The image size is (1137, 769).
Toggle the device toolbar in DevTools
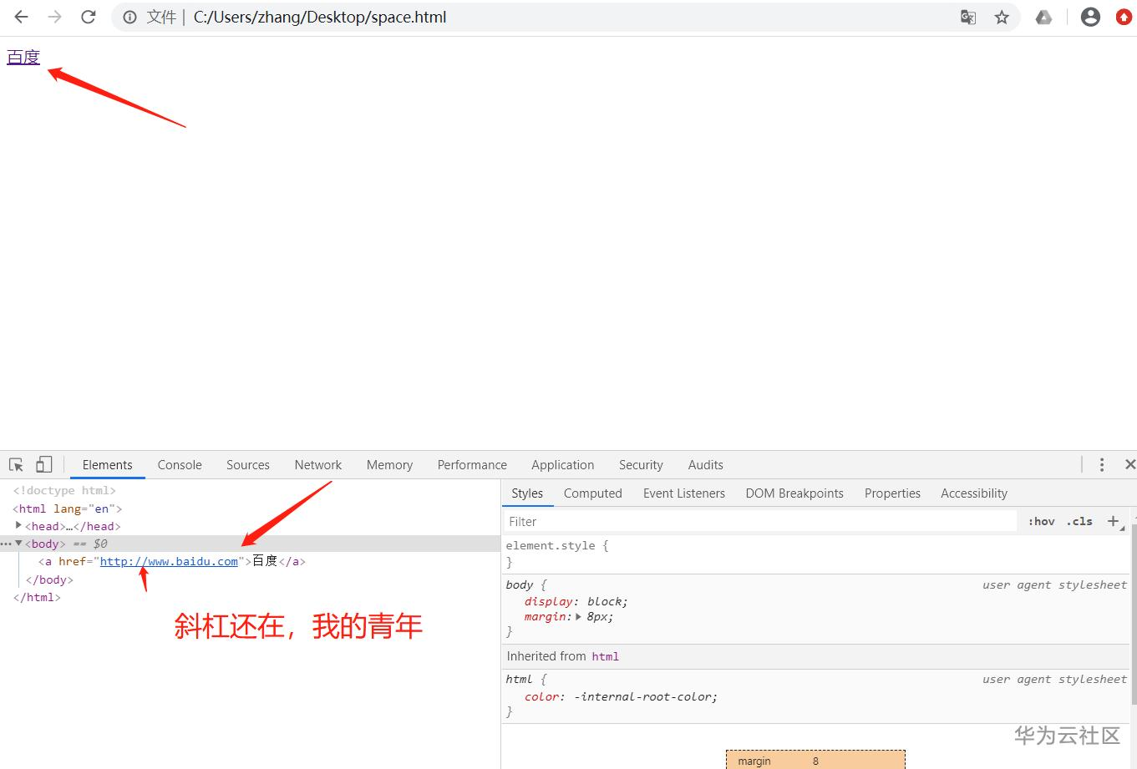tap(43, 465)
